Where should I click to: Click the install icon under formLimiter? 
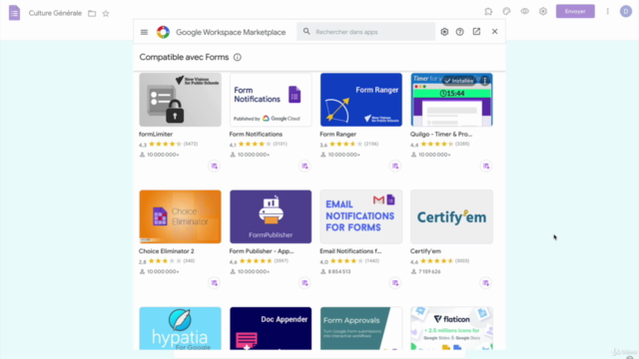pos(215,167)
